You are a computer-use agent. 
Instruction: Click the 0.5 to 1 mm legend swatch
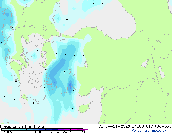click(11, 129)
